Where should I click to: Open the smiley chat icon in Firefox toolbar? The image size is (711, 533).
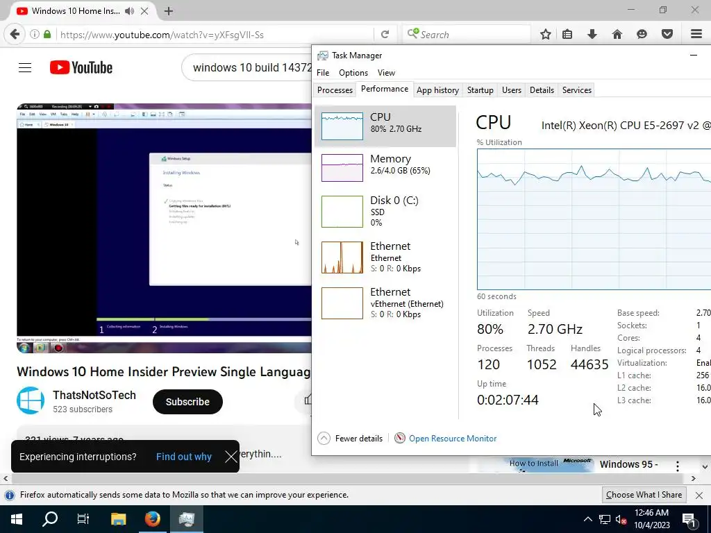tap(642, 34)
